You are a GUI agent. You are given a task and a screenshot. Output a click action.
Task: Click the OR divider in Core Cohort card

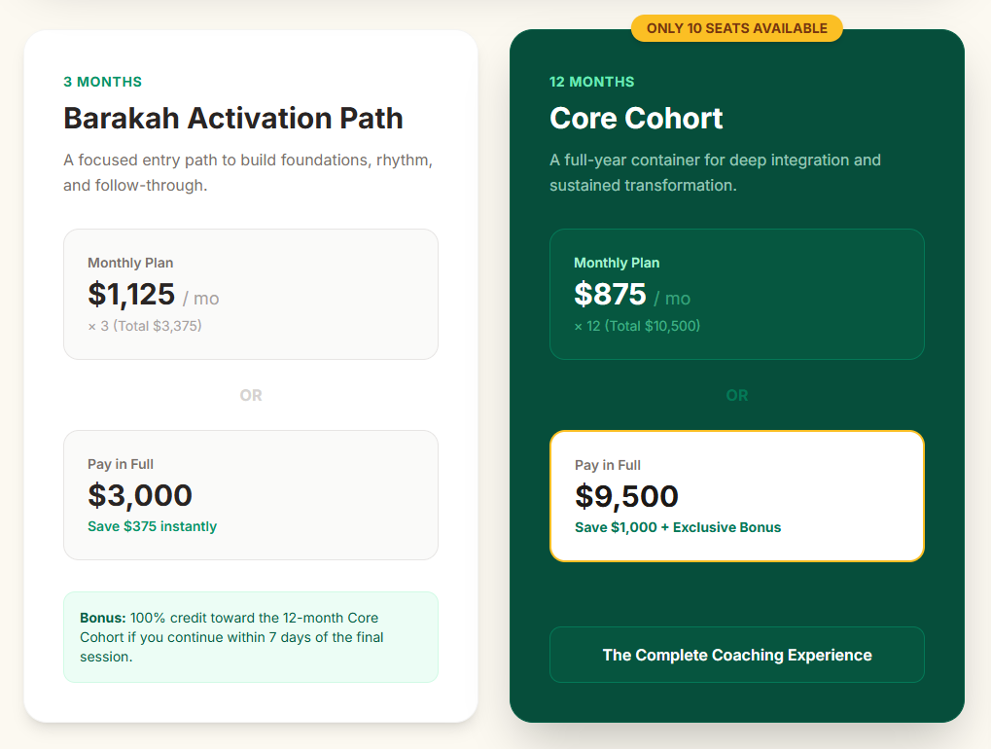tap(737, 395)
